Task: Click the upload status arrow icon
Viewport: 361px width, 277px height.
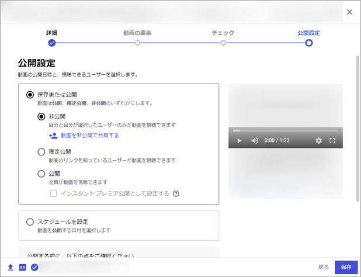Action: [11, 267]
